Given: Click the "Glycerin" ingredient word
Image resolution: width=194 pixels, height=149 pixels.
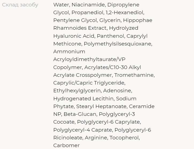Looking at the screenshot, I should click(110, 20).
